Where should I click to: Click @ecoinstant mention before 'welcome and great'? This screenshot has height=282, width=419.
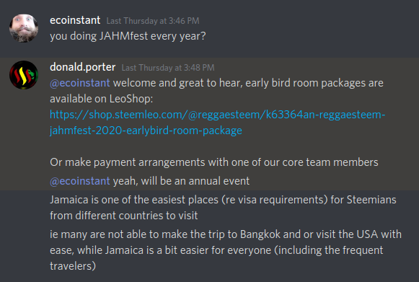(80, 83)
